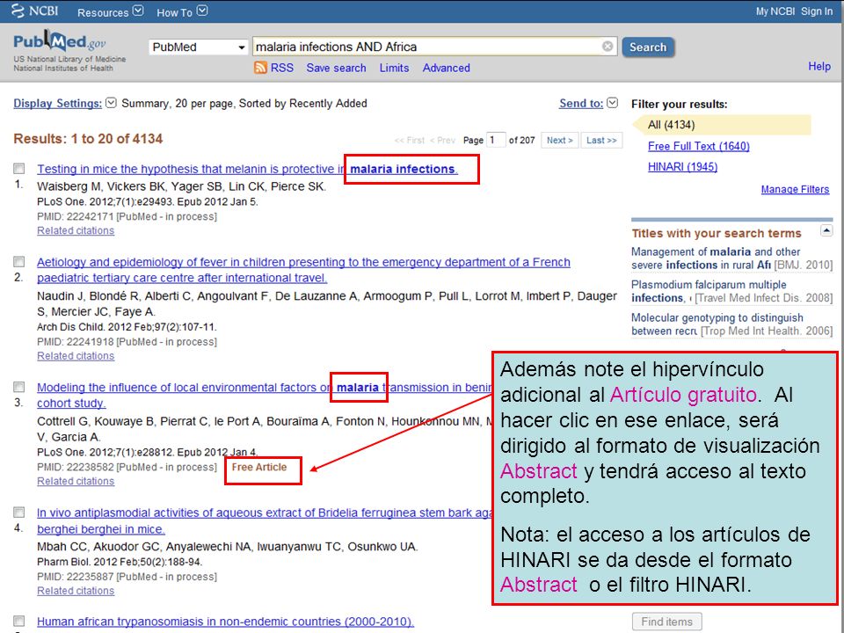The image size is (844, 633).
Task: Clear the search box with the X icon
Action: pos(608,47)
